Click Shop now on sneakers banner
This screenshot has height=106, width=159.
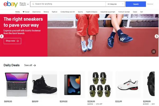click(12, 41)
